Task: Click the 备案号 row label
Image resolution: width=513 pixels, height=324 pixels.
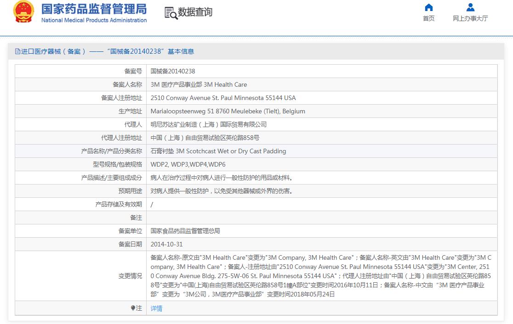Action: (133, 71)
